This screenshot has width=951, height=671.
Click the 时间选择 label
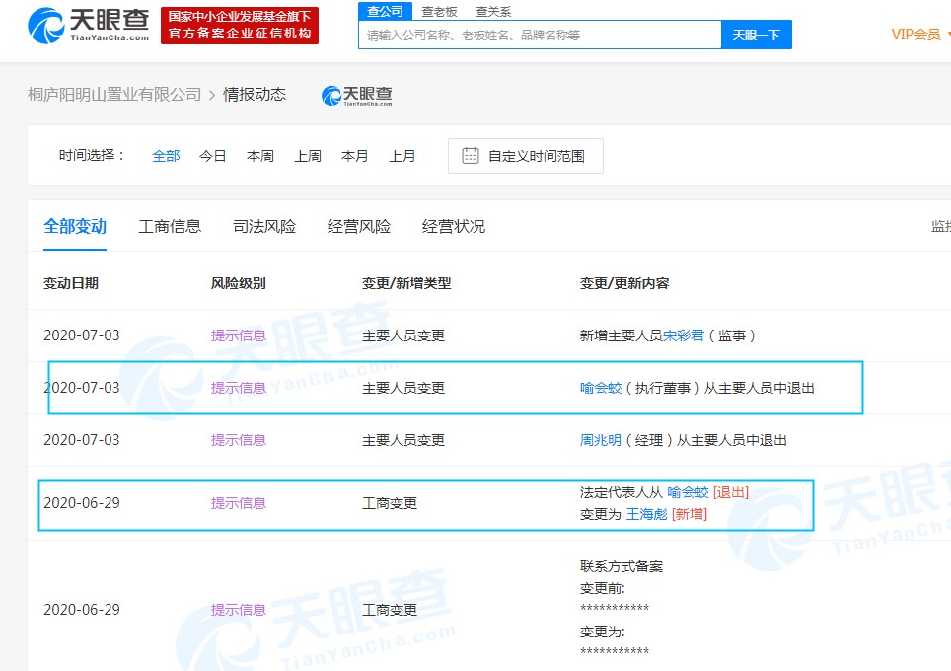pyautogui.click(x=92, y=155)
